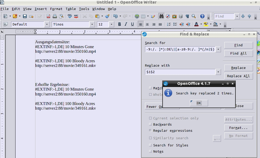Open the Insert menu

click(x=41, y=9)
